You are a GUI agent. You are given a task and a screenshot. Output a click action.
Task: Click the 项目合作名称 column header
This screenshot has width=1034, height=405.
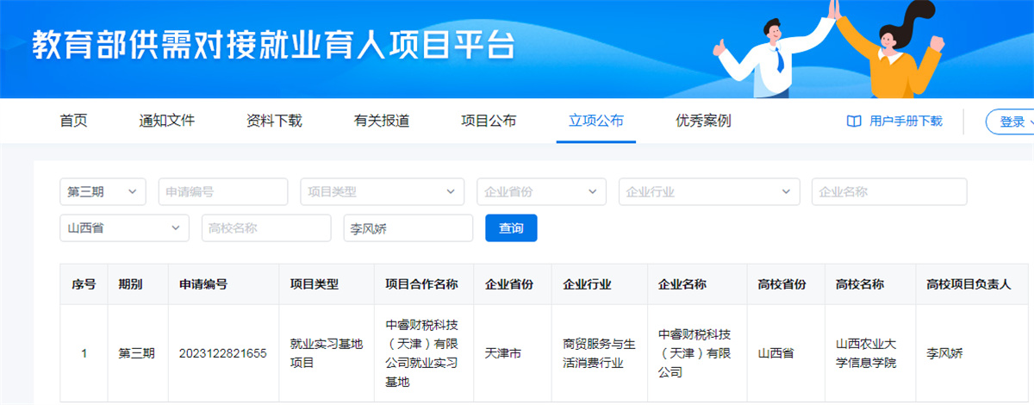tap(423, 284)
